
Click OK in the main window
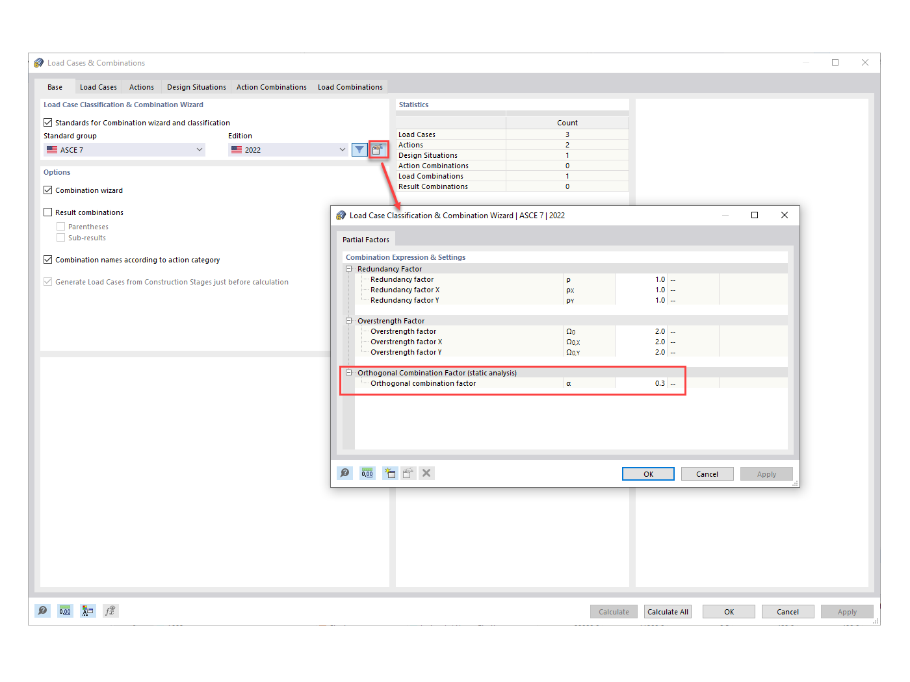click(x=729, y=612)
